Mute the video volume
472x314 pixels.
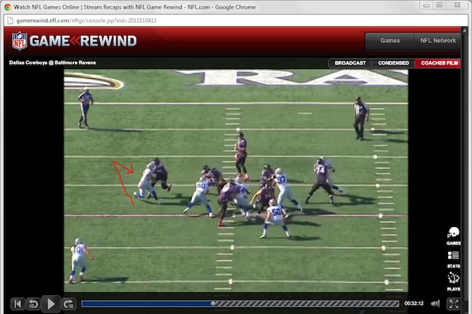coord(435,303)
